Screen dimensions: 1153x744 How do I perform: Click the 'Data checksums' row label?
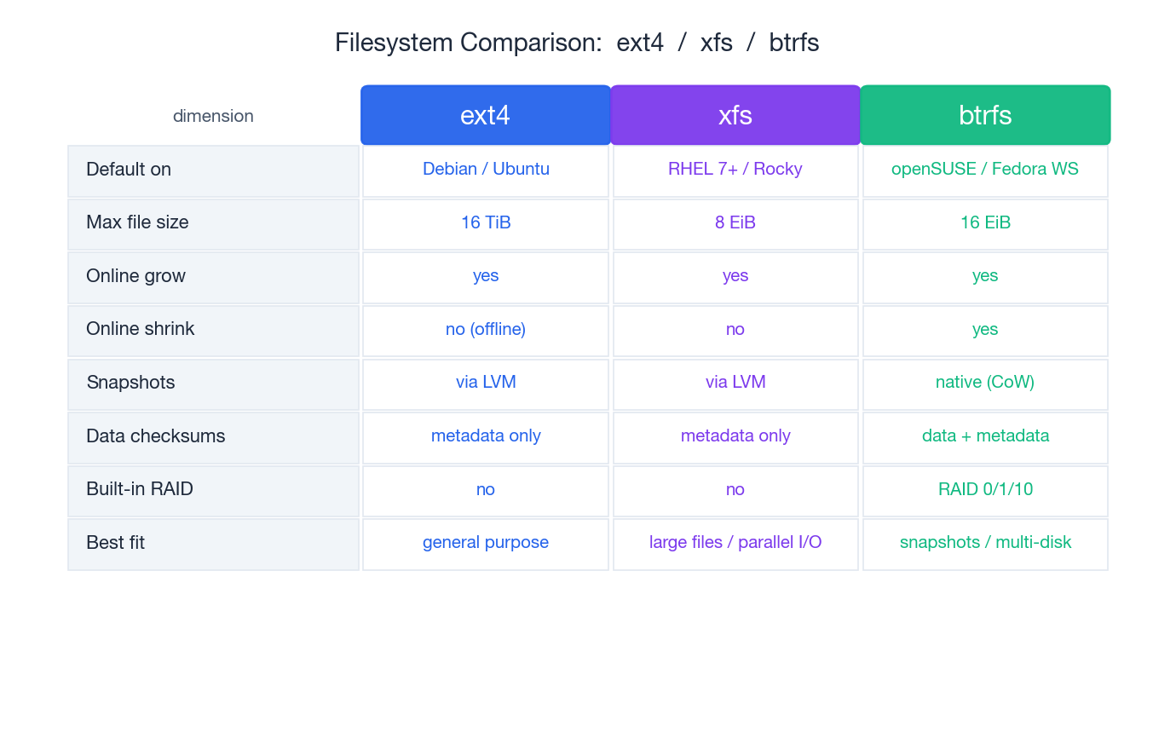click(x=155, y=436)
